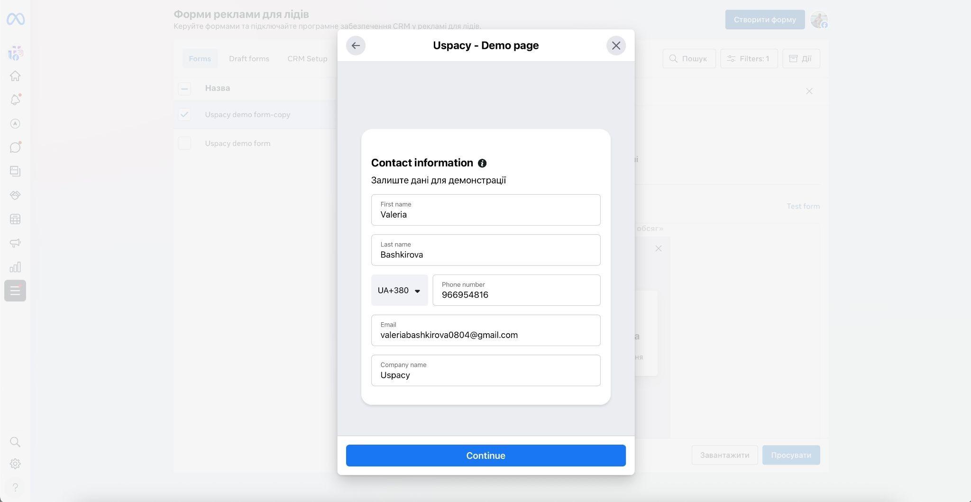Click the Test form link
Screen dimensions: 971x502
coord(803,206)
